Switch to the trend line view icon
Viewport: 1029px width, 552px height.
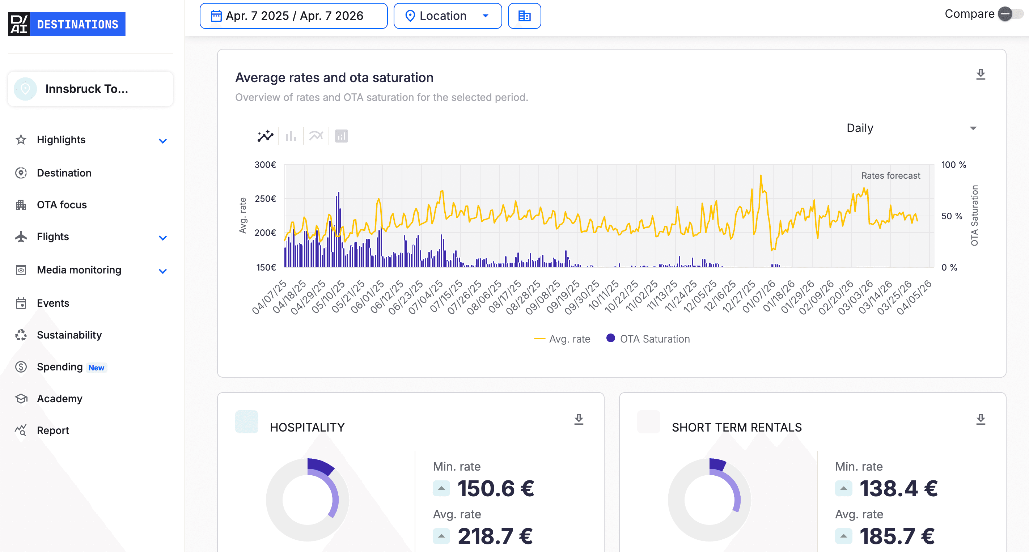pyautogui.click(x=316, y=136)
